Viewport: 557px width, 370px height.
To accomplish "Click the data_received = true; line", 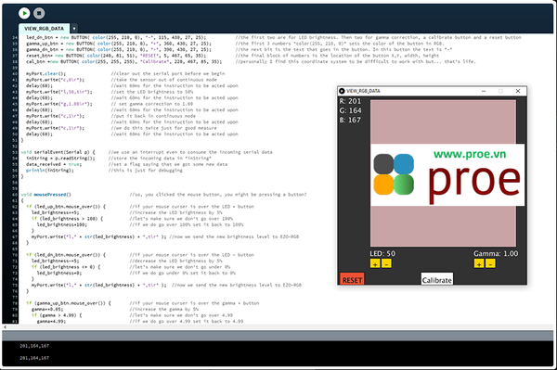I will [54, 164].
